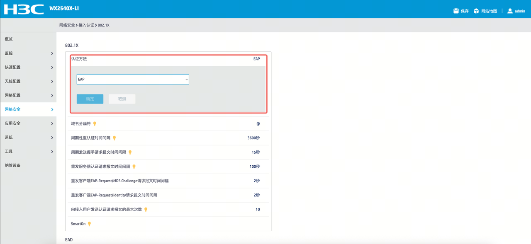Expand the 快速配置 sidebar menu arrow
531x244 pixels.
coord(52,68)
